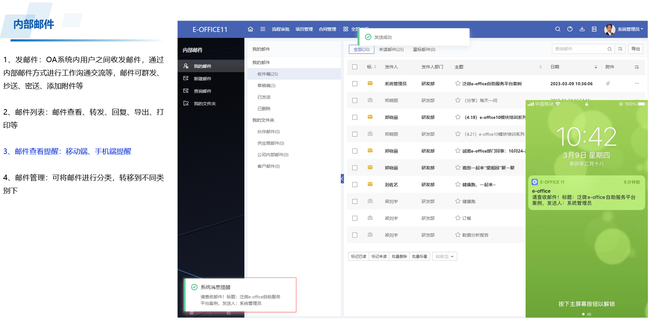Toggle the hamburger menu icon in top bar

click(263, 29)
